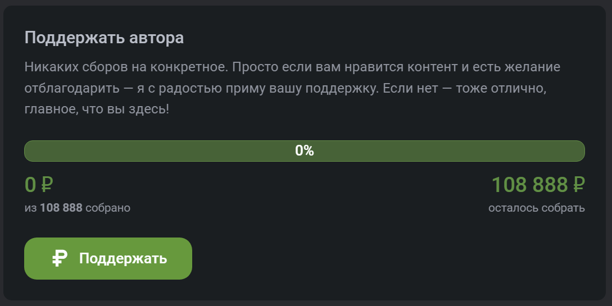Select the Поддержать автора heading
This screenshot has width=612, height=306.
[x=104, y=38]
